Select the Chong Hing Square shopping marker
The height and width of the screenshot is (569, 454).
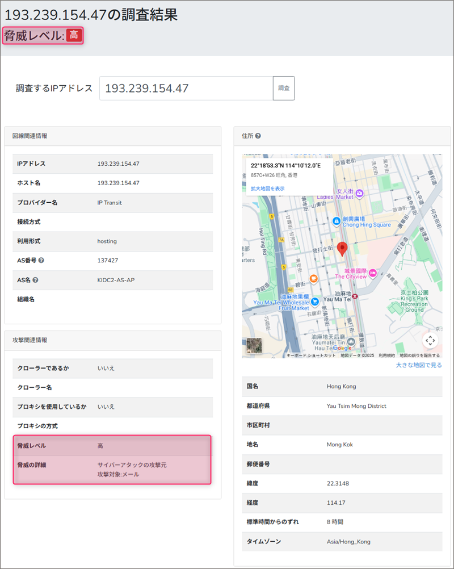tap(337, 220)
